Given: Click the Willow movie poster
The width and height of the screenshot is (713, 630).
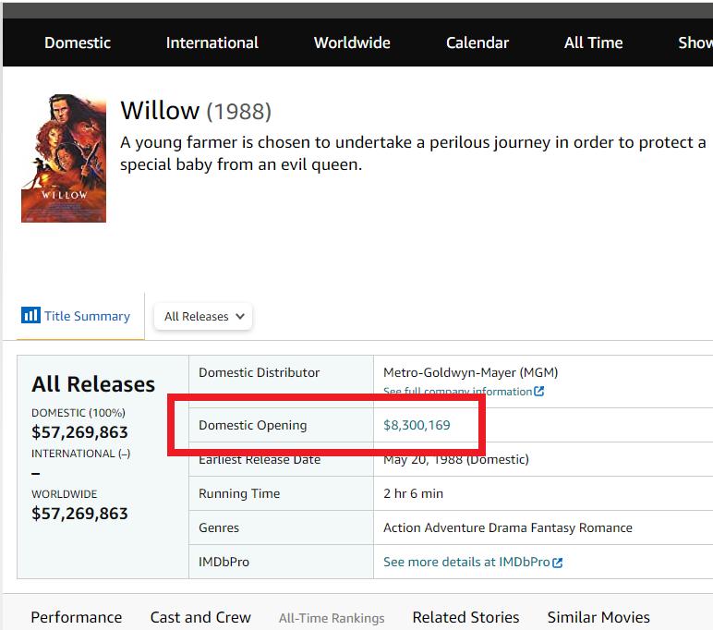Looking at the screenshot, I should click(64, 158).
